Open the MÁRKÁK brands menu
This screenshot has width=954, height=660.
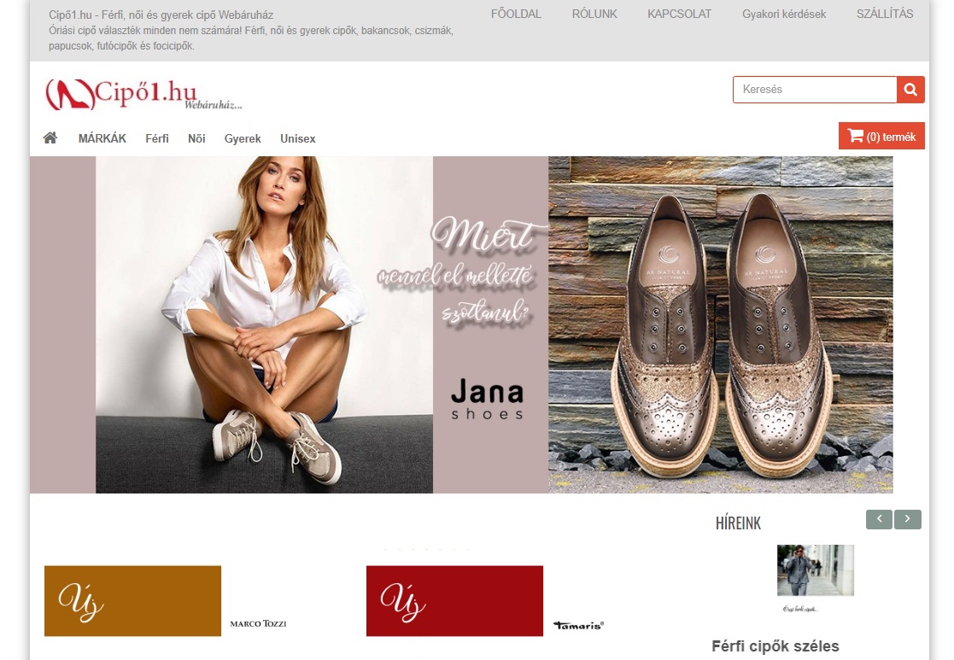[x=102, y=138]
